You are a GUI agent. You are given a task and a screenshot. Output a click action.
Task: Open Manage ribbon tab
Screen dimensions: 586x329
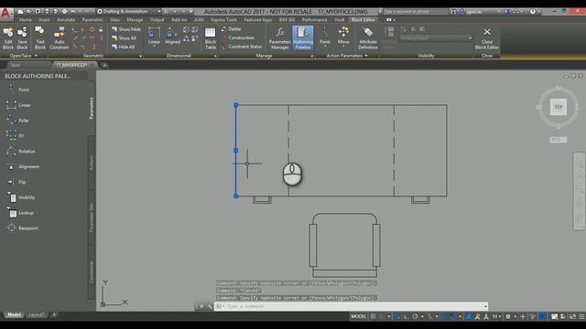pos(135,20)
